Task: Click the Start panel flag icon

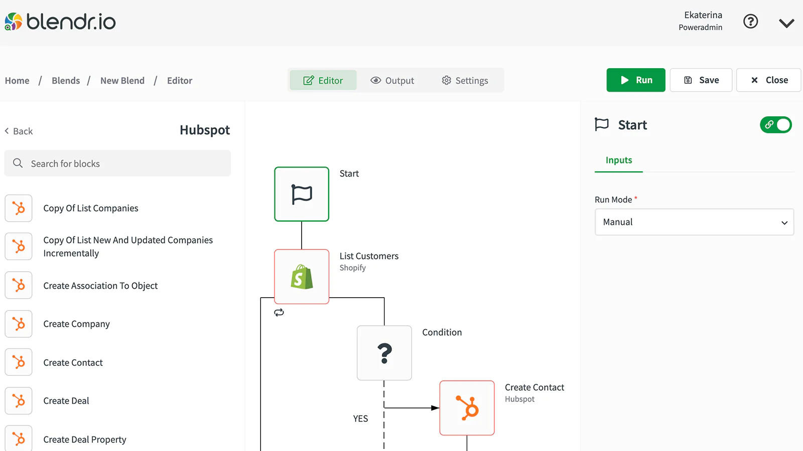Action: point(602,124)
